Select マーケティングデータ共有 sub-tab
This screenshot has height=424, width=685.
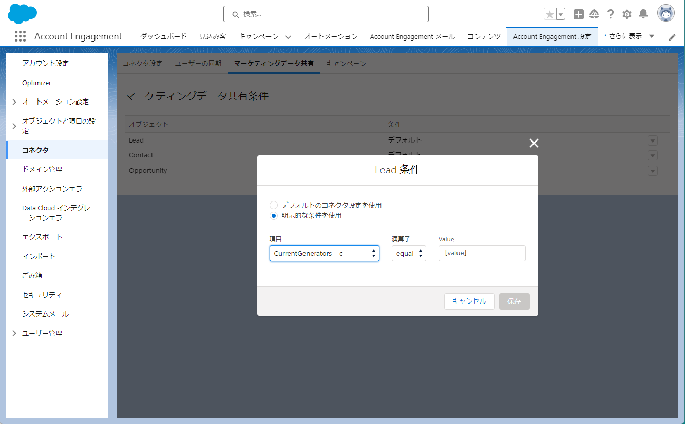pyautogui.click(x=274, y=63)
